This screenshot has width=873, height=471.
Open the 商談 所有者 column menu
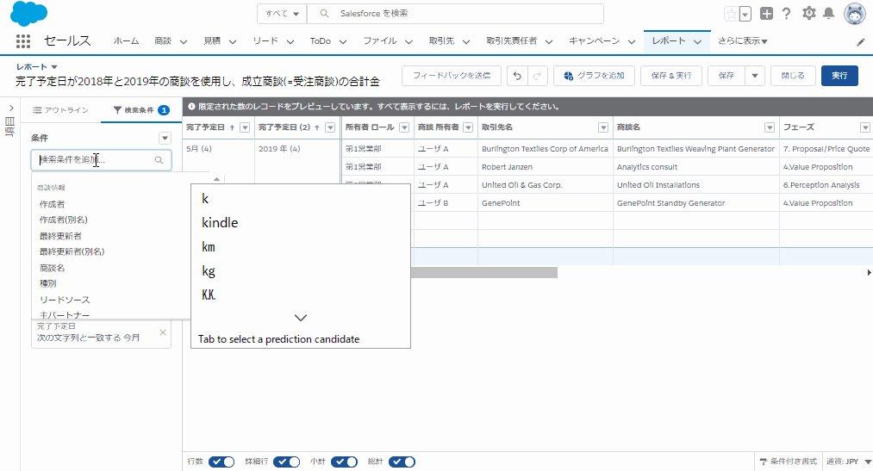coord(468,127)
